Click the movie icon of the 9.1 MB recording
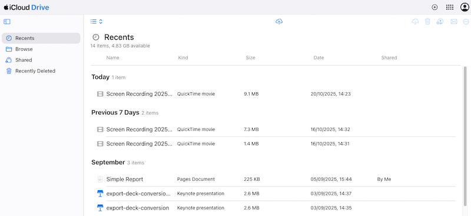The height and width of the screenshot is (216, 471). (100, 94)
